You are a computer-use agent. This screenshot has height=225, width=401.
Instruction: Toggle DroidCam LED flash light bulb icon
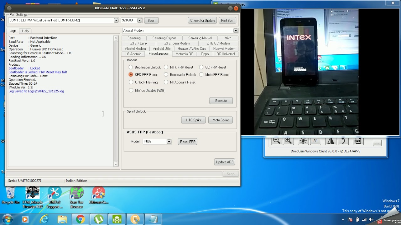303,141
